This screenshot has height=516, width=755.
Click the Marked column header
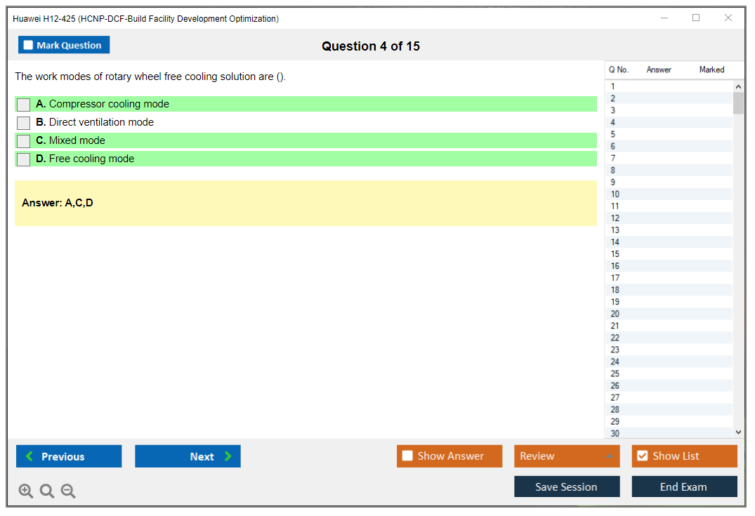pyautogui.click(x=711, y=70)
